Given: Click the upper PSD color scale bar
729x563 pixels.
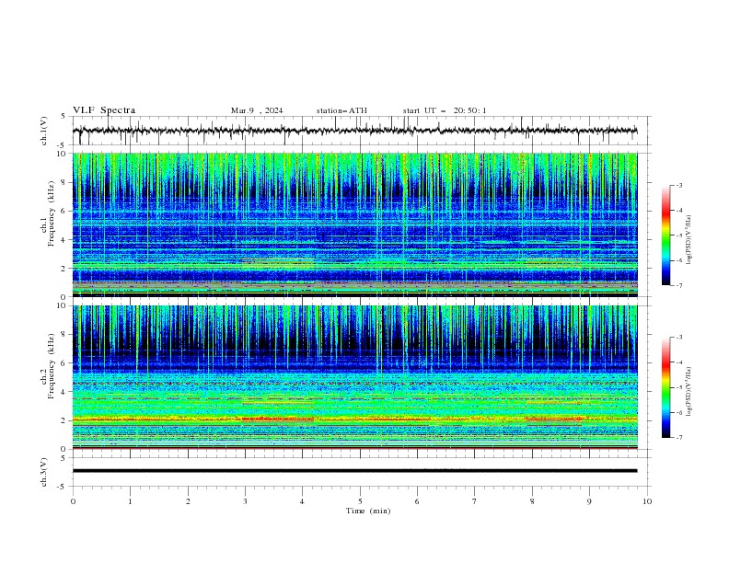Looking at the screenshot, I should click(665, 236).
